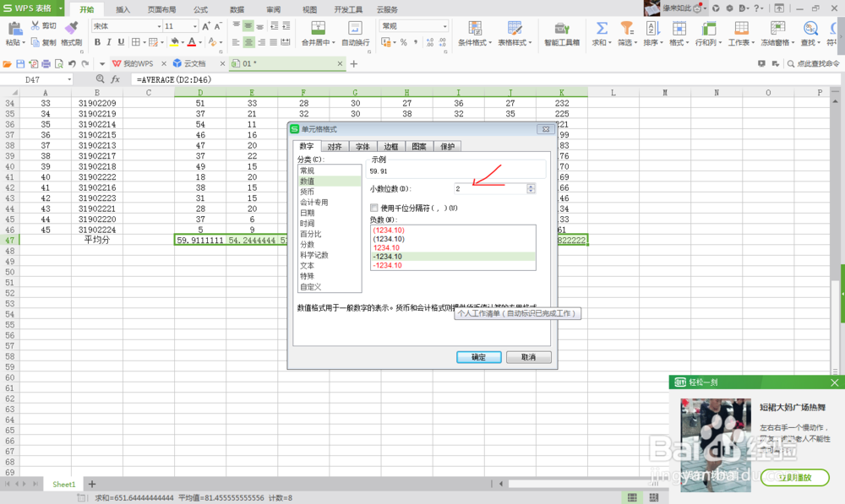The height and width of the screenshot is (504, 845).
Task: Click the Table Style (表格样式) icon
Action: [x=514, y=28]
